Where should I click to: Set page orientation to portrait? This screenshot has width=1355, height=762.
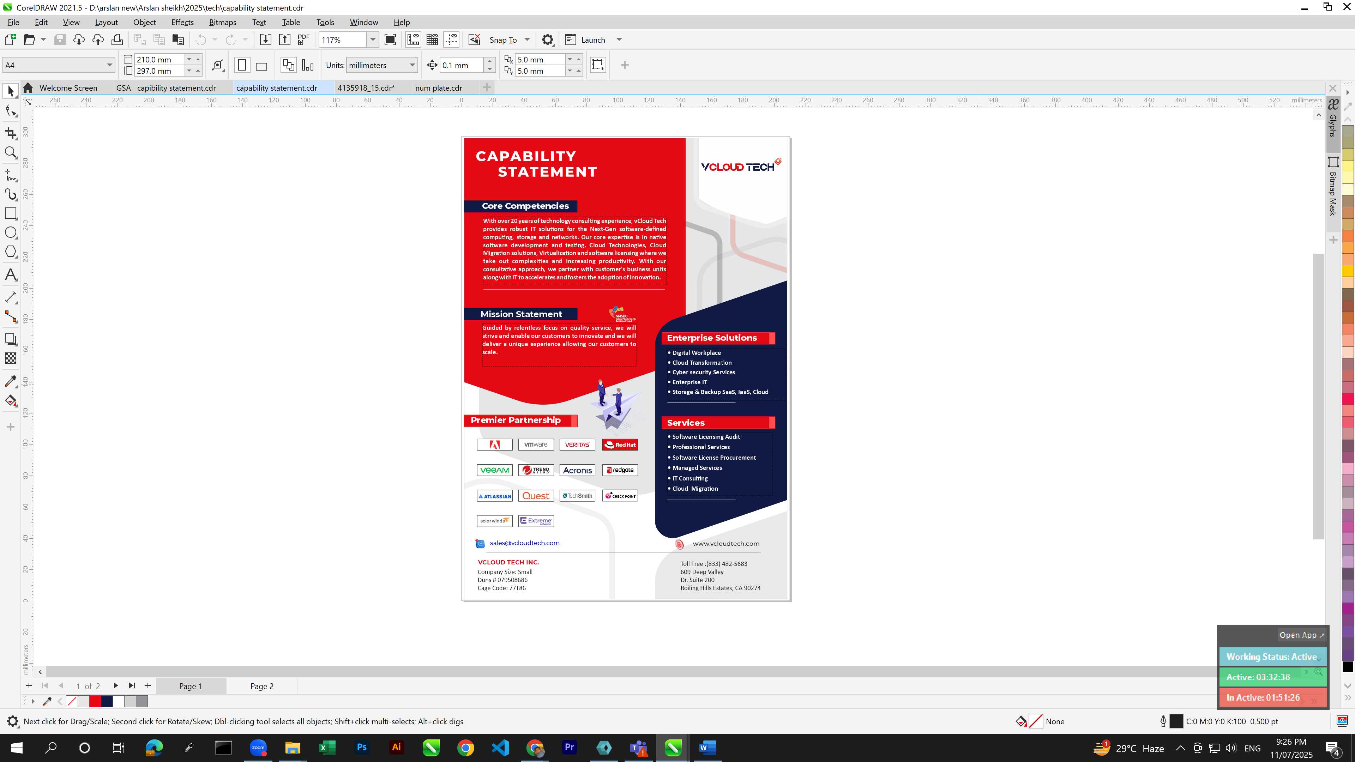pos(242,65)
